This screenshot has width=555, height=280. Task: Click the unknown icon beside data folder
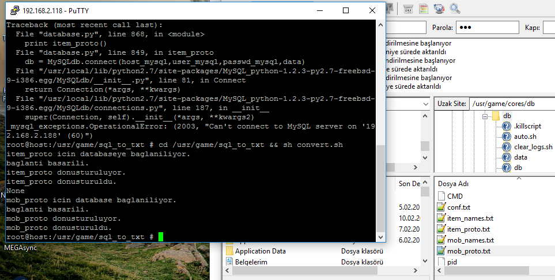coord(507,157)
